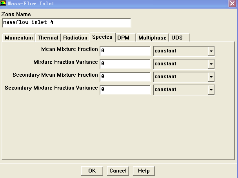
Task: Go to the DPM tab
Action: [124, 38]
